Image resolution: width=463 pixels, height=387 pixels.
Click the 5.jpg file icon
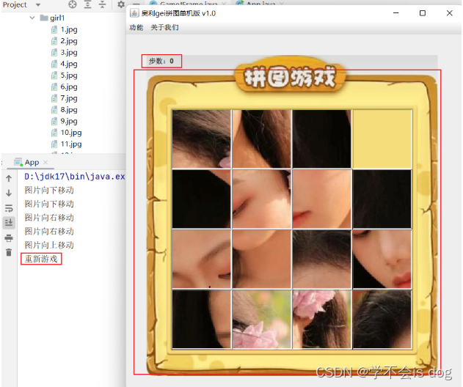pos(54,75)
